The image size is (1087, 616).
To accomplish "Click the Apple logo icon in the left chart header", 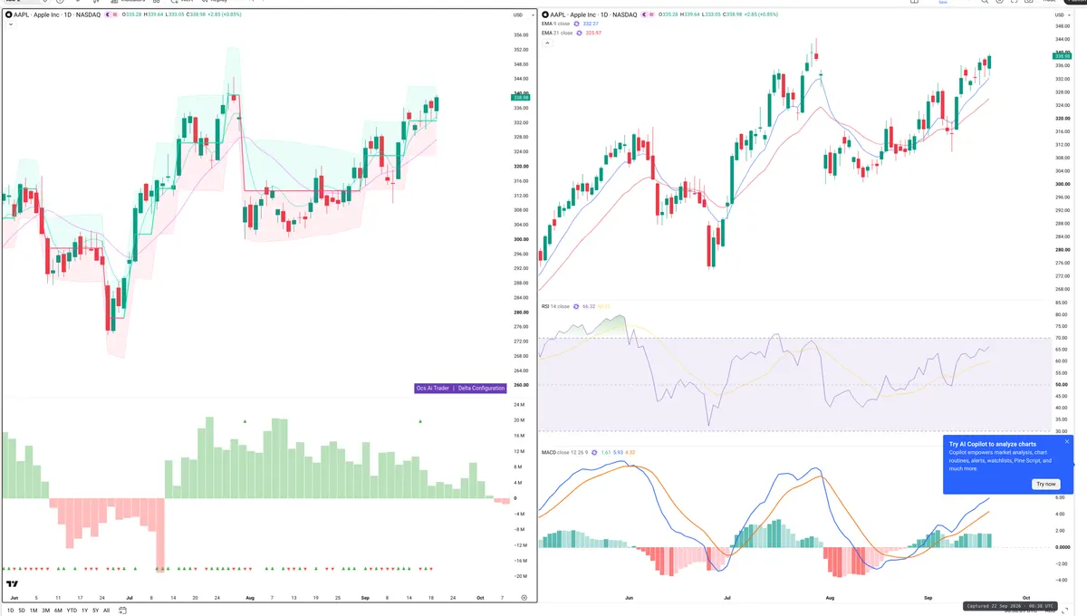I will 8,15.
